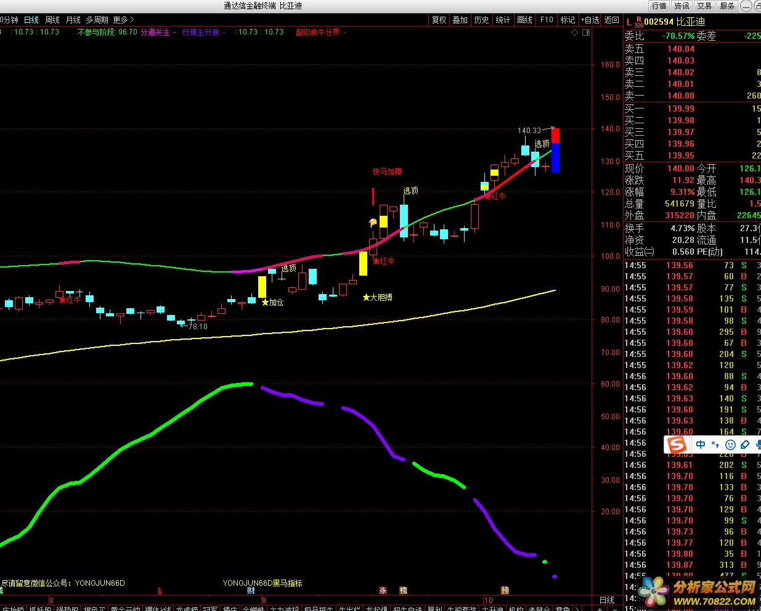Switch to 日线 daily period tab
This screenshot has width=761, height=611.
[31, 20]
